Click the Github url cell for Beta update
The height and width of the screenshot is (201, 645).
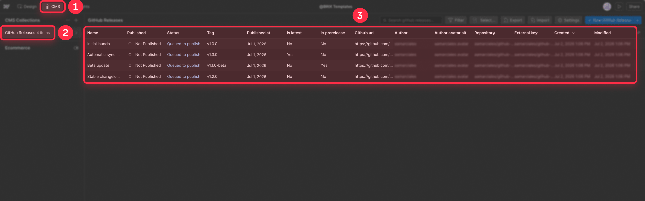pos(374,66)
